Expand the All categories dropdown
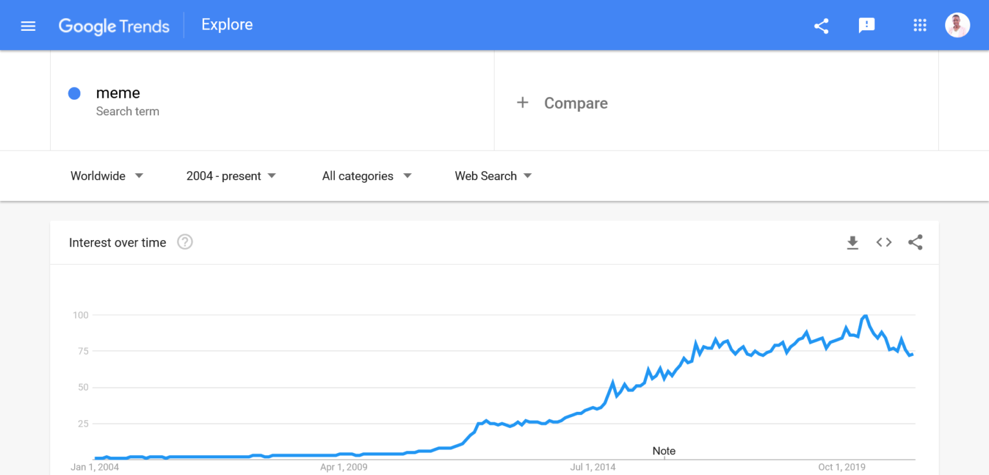The height and width of the screenshot is (475, 989). click(x=365, y=176)
